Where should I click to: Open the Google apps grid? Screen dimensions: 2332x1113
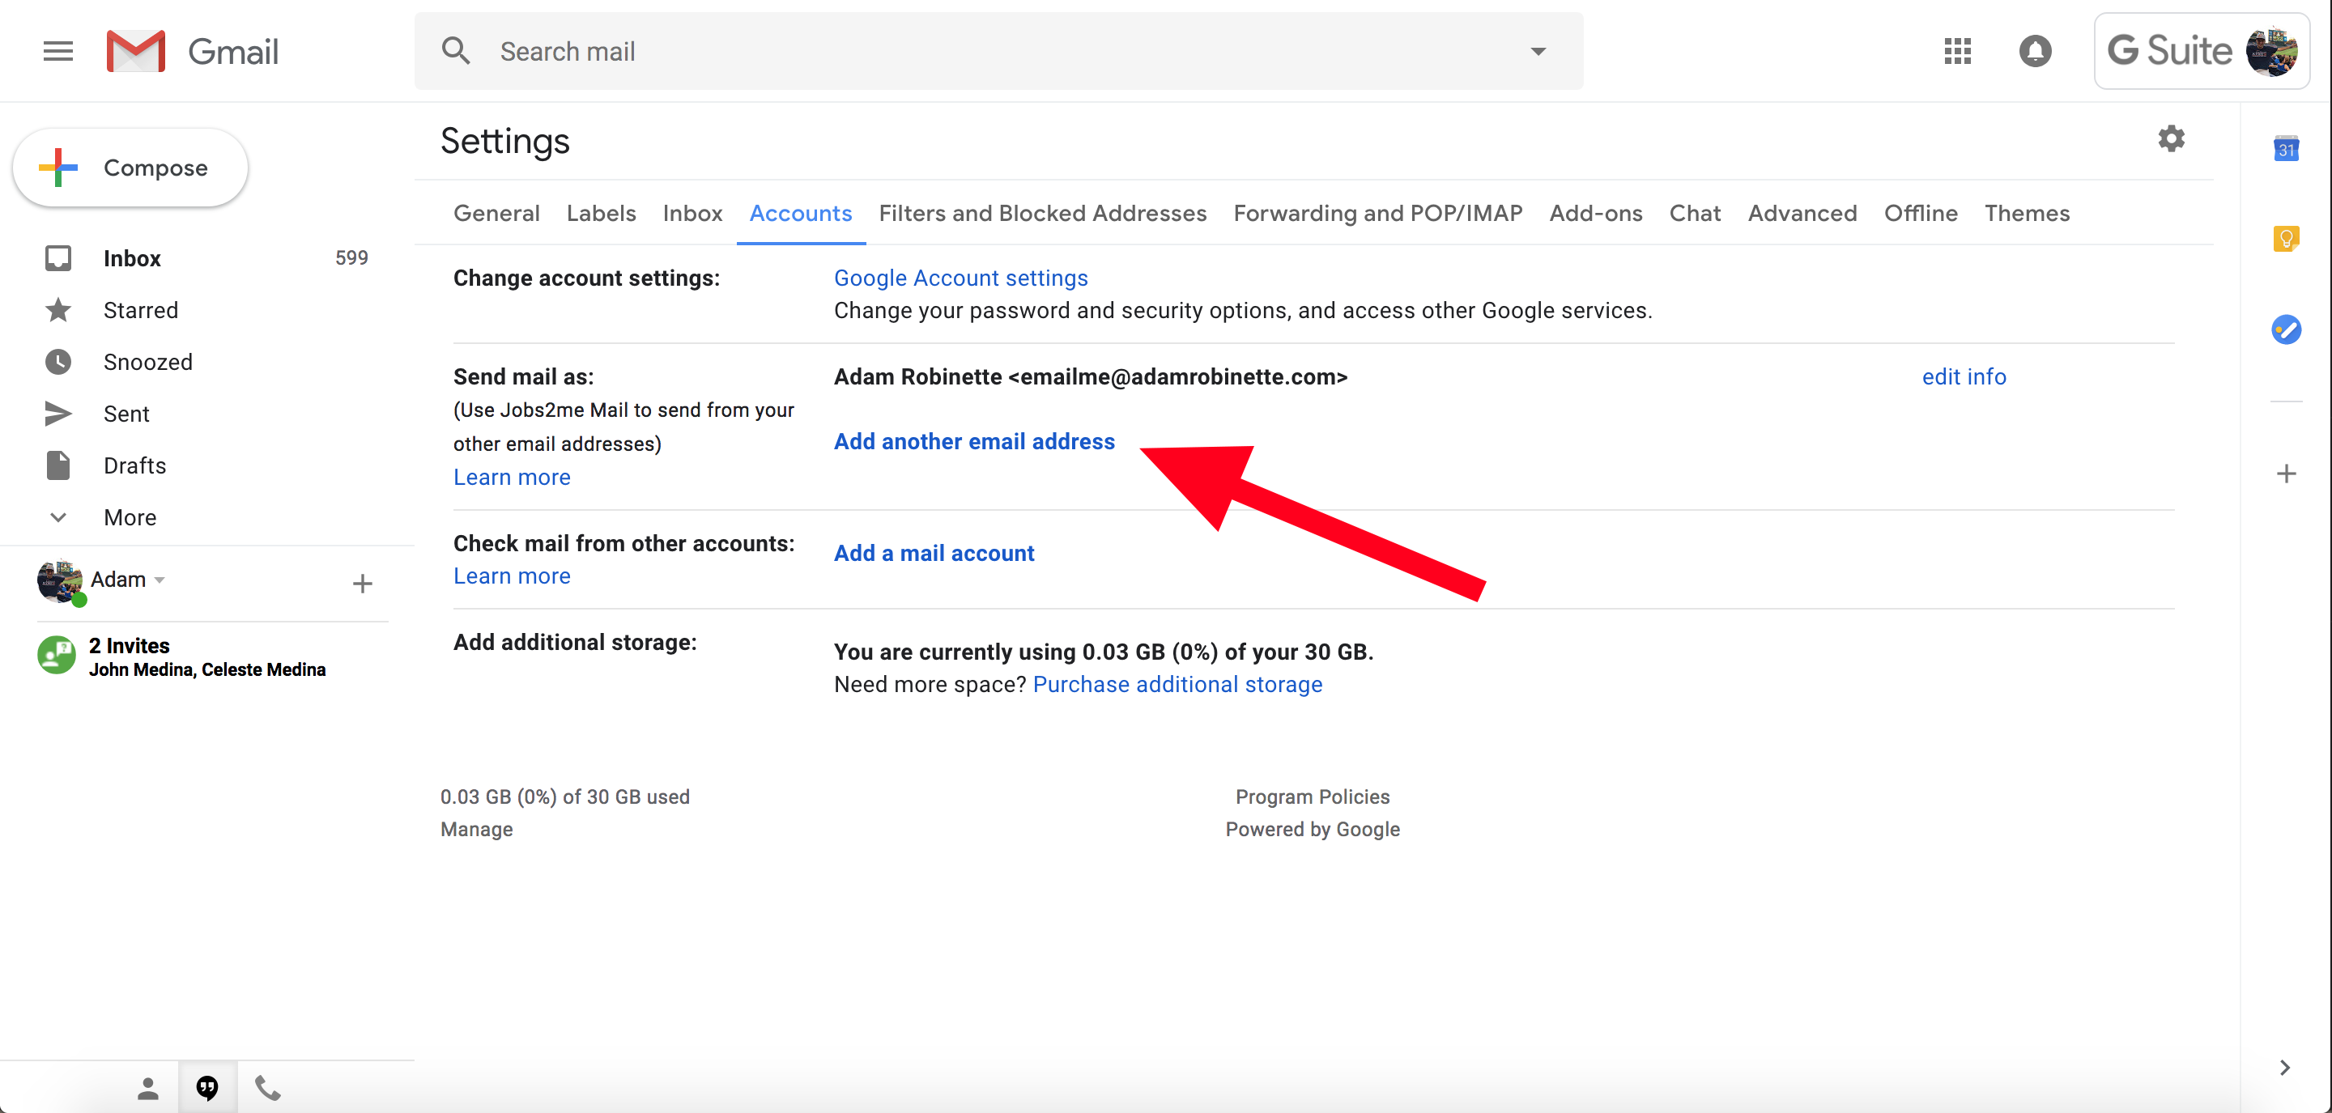[x=1957, y=52]
